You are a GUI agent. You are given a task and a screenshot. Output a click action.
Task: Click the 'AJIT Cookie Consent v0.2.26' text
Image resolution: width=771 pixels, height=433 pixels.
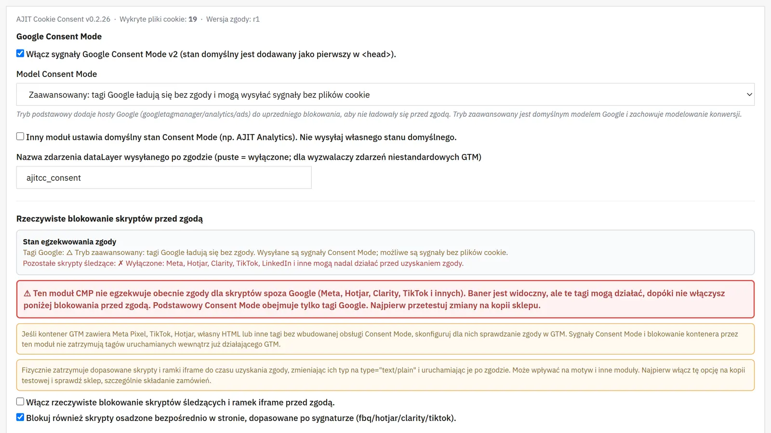63,19
